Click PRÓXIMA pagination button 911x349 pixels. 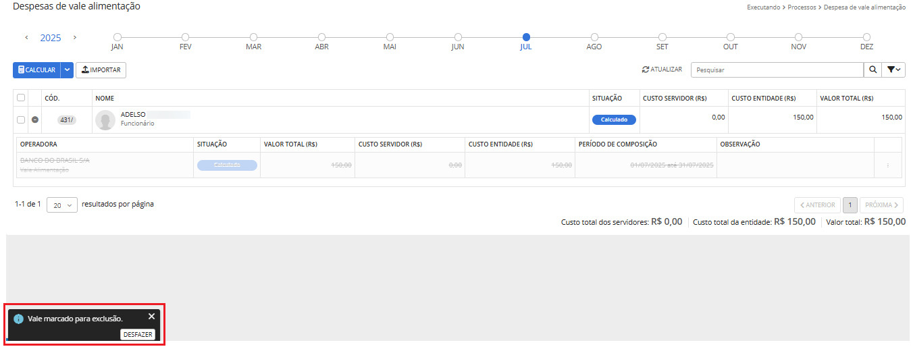point(881,205)
